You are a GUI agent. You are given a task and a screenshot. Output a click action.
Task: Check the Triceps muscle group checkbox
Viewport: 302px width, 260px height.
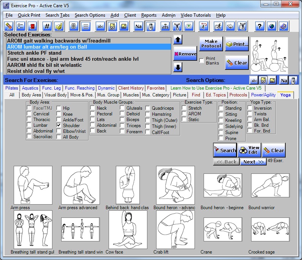(122, 126)
